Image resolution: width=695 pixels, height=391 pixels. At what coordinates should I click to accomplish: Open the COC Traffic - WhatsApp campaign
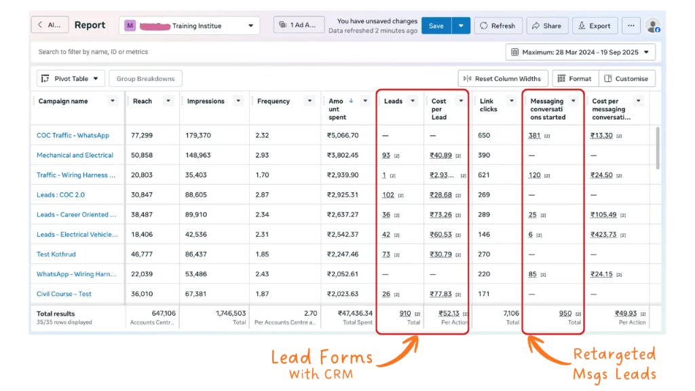coord(73,135)
